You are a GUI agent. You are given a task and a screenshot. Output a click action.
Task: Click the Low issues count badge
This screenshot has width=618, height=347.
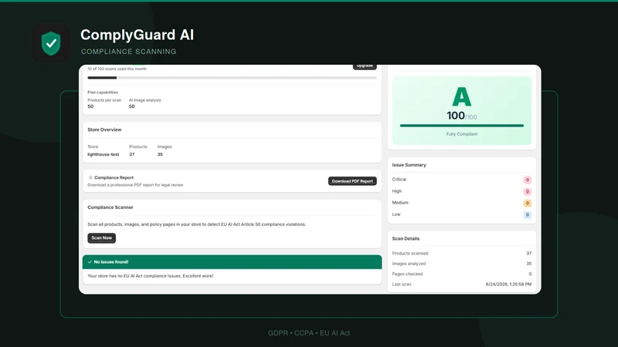528,215
